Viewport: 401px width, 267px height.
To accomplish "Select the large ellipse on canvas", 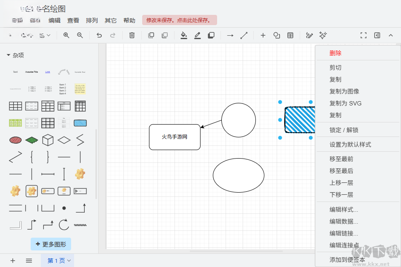I will [239, 175].
